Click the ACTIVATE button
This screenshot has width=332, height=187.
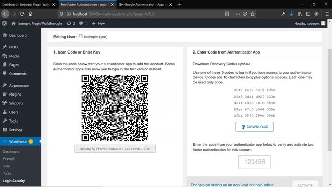pos(305,184)
